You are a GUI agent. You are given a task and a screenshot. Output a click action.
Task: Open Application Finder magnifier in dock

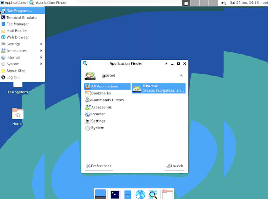tap(153, 195)
